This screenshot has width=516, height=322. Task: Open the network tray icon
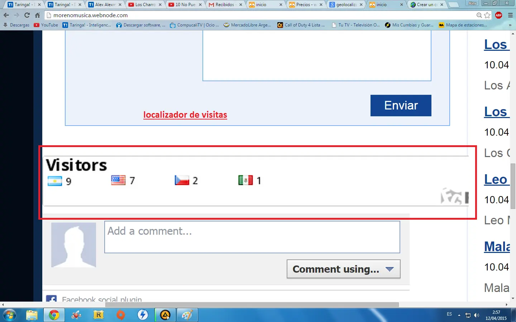(468, 315)
